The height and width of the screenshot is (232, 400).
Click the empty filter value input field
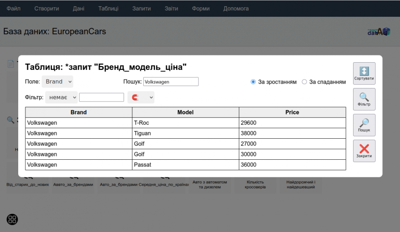point(101,97)
